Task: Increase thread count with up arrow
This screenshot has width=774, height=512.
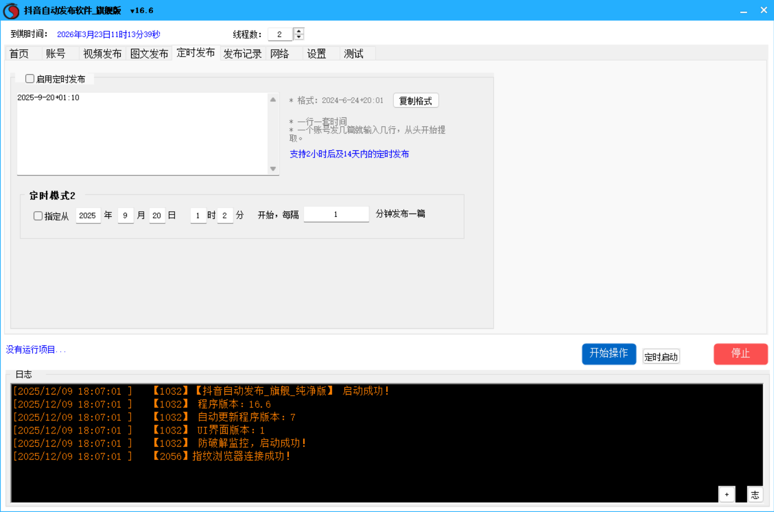Action: pos(298,31)
